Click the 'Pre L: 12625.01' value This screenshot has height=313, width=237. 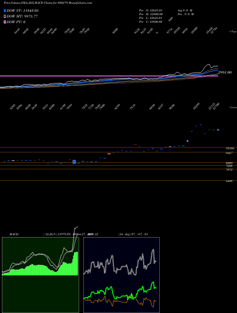point(151,18)
